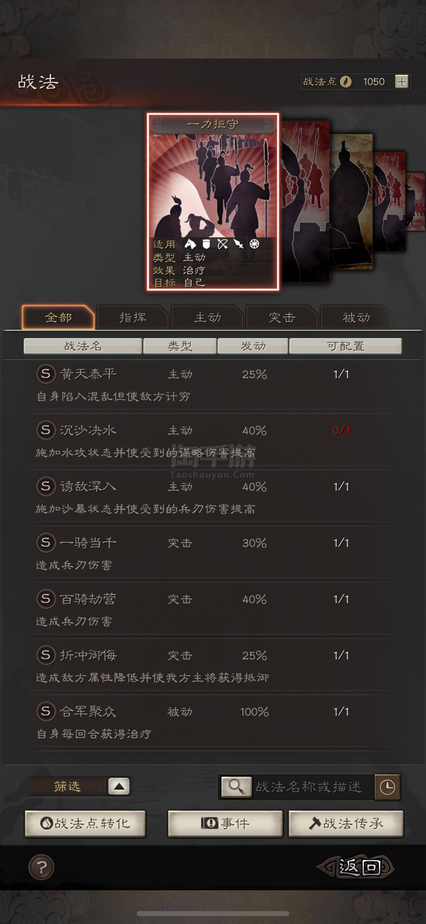Screen dimensions: 426x924
Task: Switch to the 指挥 tab
Action: click(x=133, y=318)
